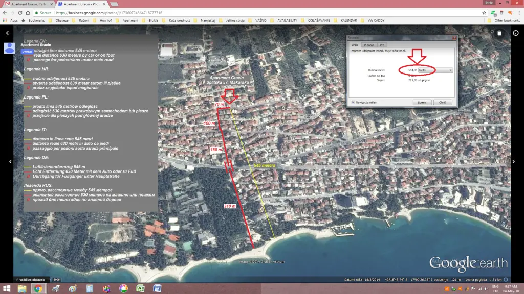Click the Windows Start button
Image resolution: width=524 pixels, height=294 pixels.
click(7, 288)
